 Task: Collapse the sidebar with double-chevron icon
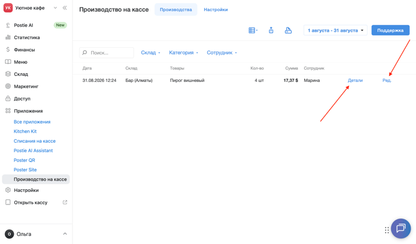[65, 7]
